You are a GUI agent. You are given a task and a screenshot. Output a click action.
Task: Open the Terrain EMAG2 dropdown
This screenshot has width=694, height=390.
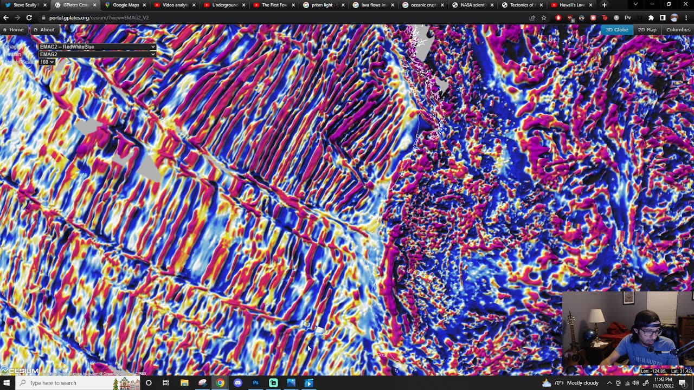97,54
